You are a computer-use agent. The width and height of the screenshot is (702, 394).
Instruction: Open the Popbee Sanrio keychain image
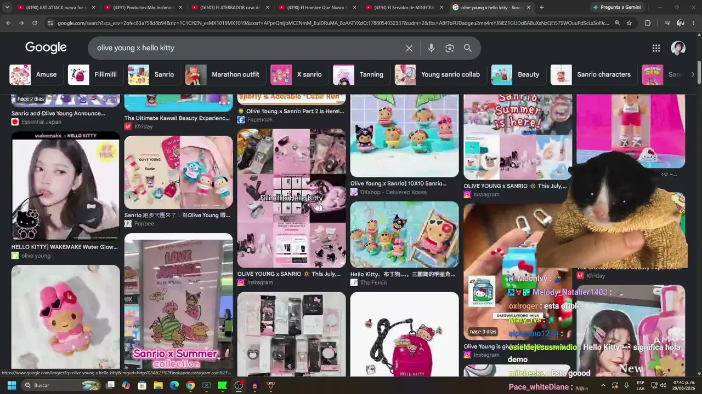pyautogui.click(x=178, y=172)
